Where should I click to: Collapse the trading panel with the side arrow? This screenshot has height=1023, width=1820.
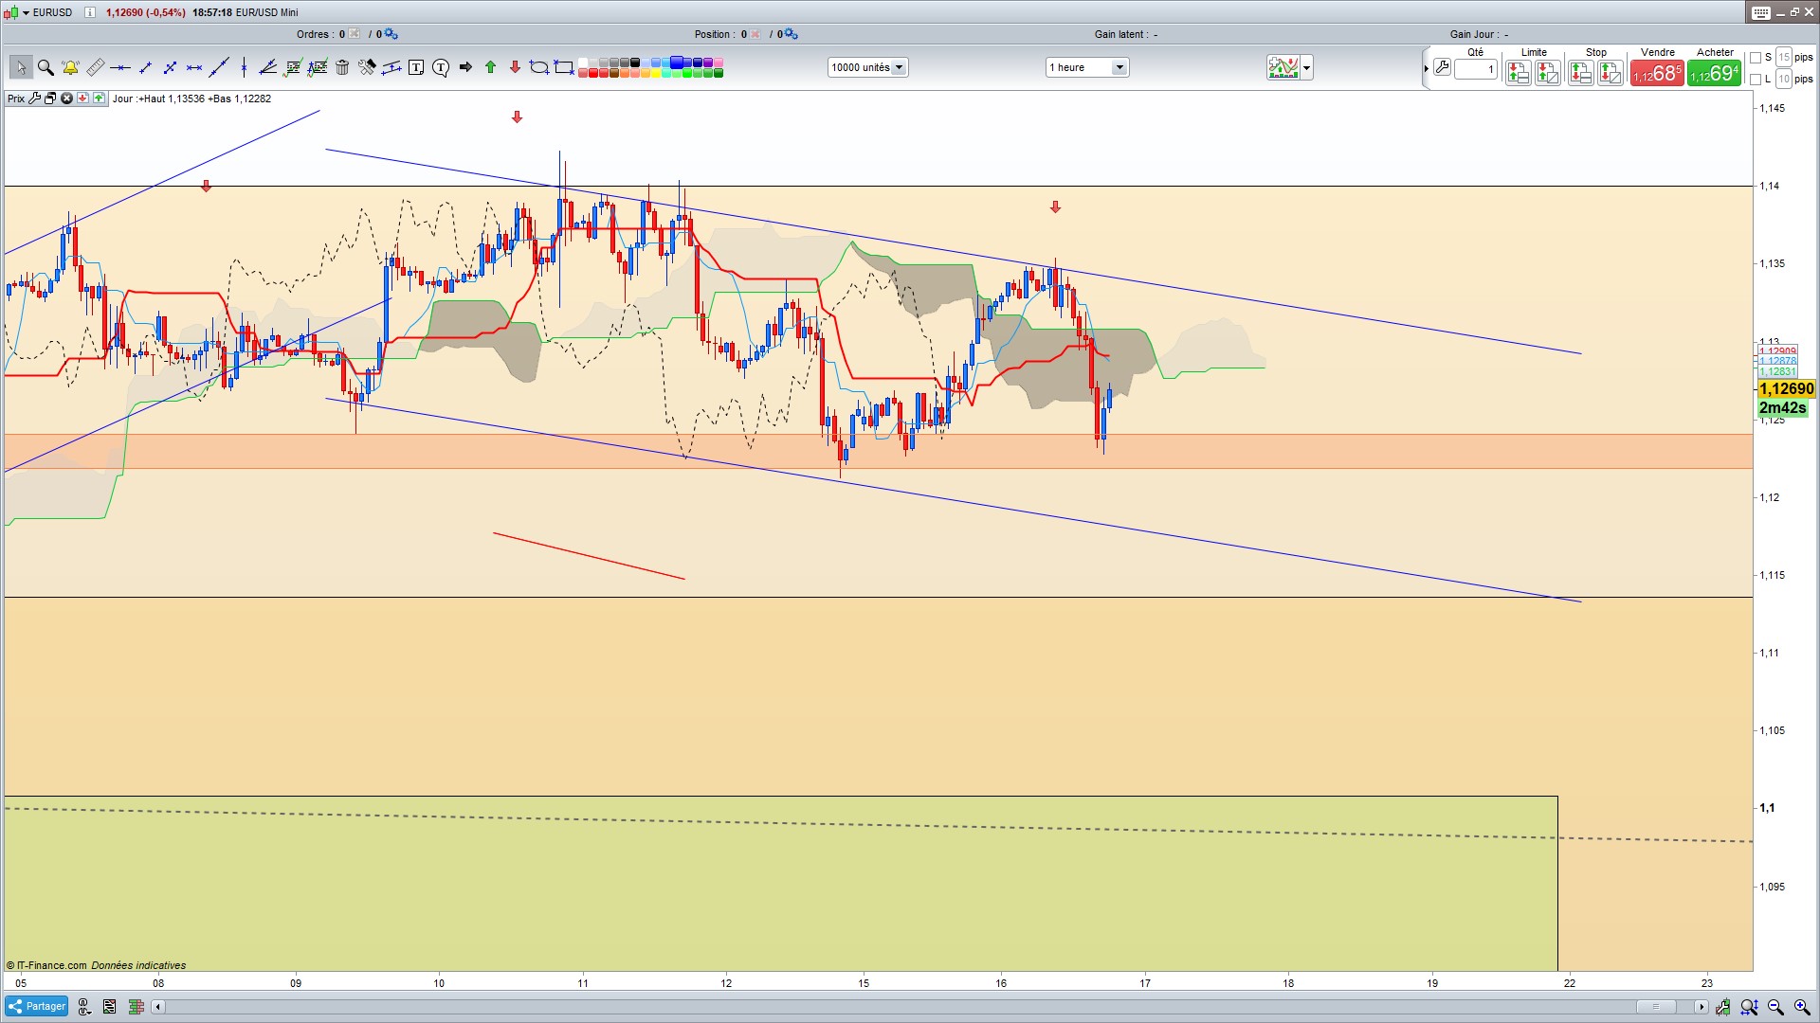pos(1426,68)
